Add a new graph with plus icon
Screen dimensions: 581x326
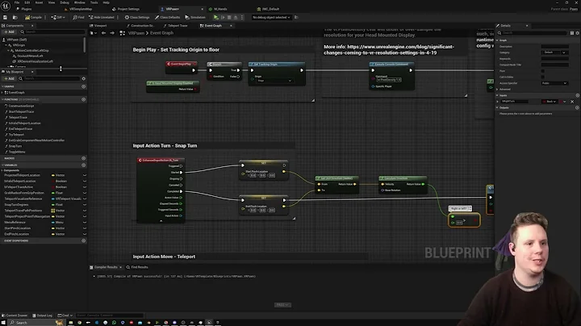[x=83, y=86]
